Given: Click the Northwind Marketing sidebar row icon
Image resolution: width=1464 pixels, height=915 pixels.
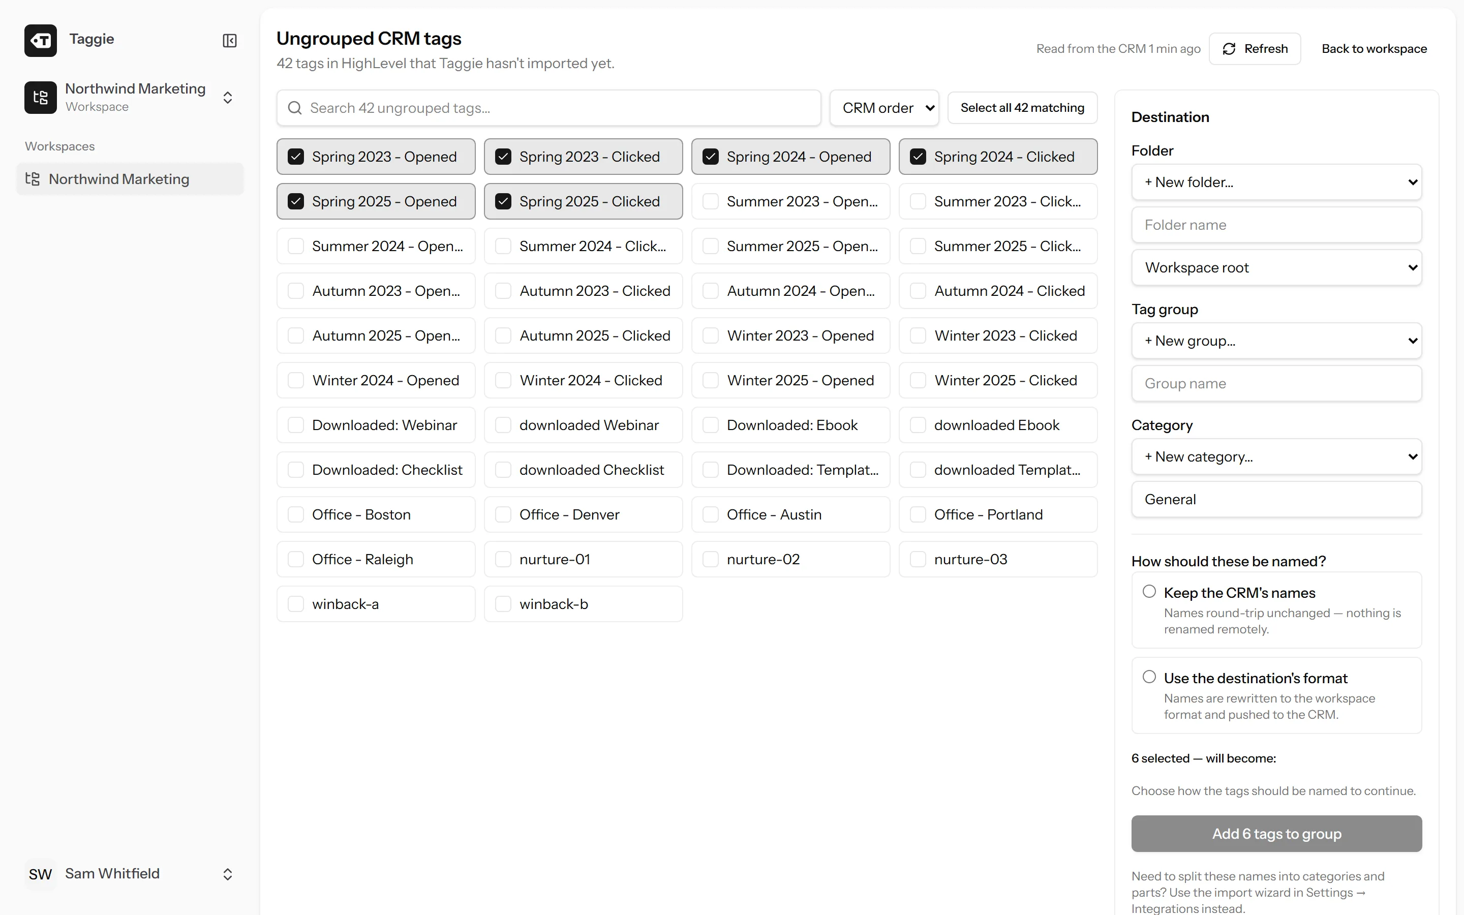Looking at the screenshot, I should click(33, 179).
